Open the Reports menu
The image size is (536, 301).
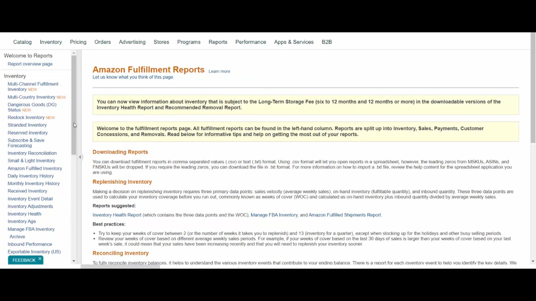(218, 42)
